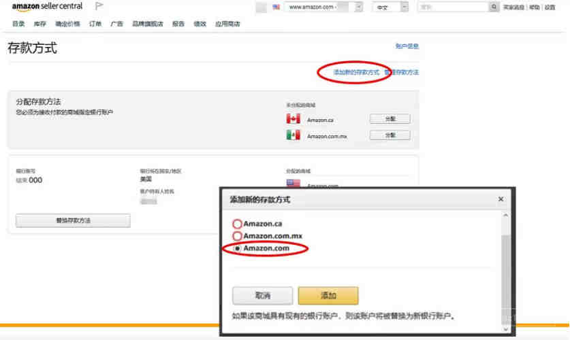The width and height of the screenshot is (570, 340).
Task: Click the 账户信息 link
Action: (407, 46)
